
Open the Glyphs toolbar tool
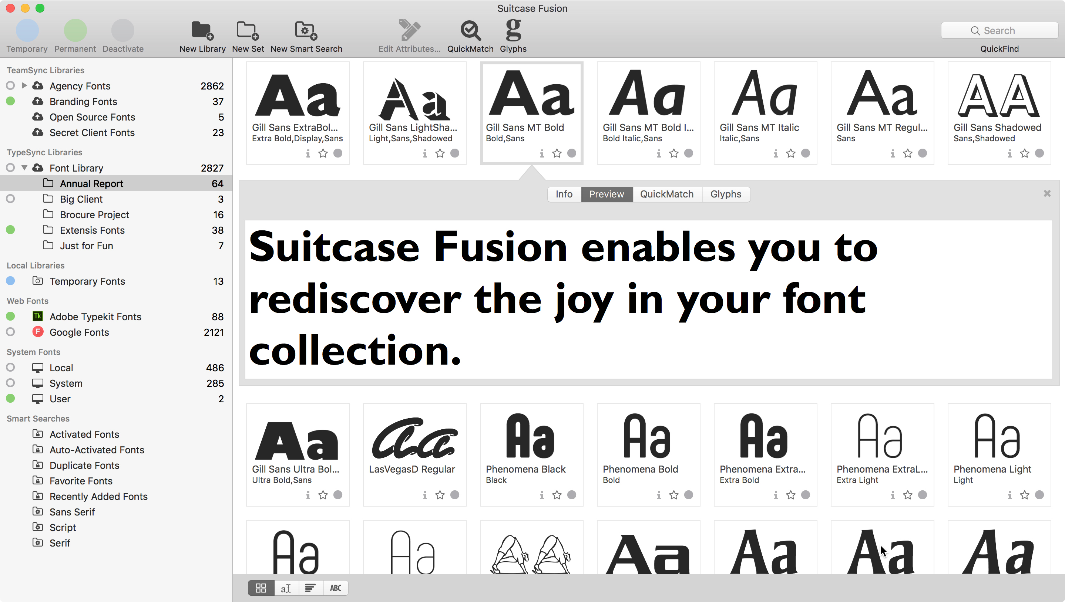click(x=513, y=31)
